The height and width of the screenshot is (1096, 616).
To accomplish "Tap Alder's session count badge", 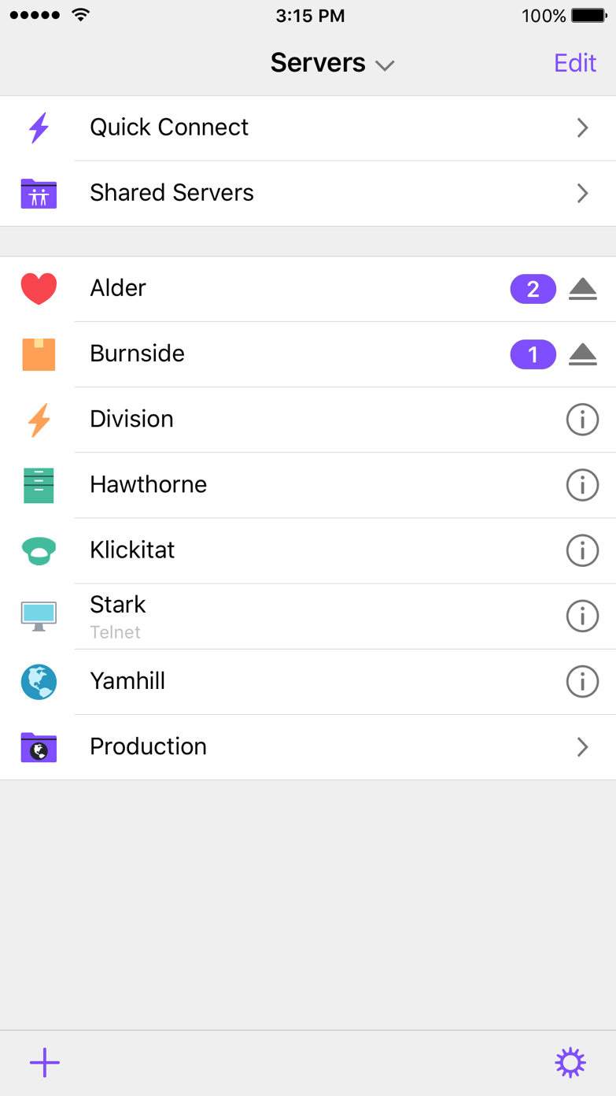I will pyautogui.click(x=533, y=289).
